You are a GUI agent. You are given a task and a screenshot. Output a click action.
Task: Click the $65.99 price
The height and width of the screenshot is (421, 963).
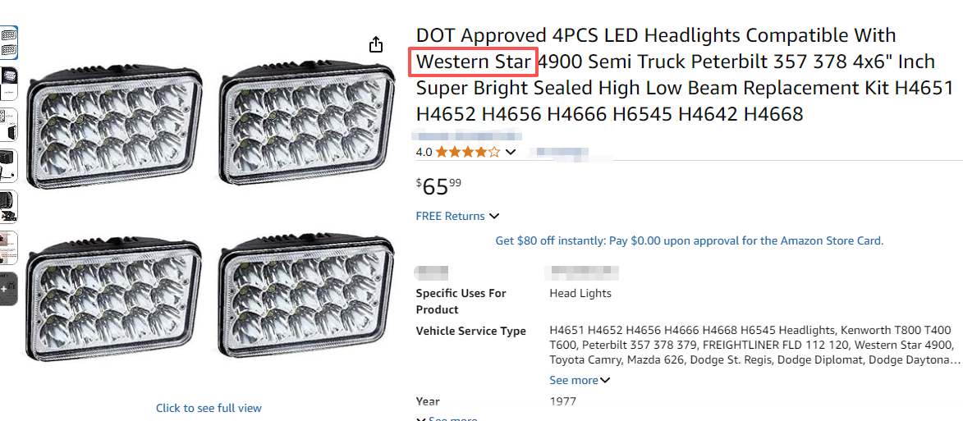click(438, 187)
